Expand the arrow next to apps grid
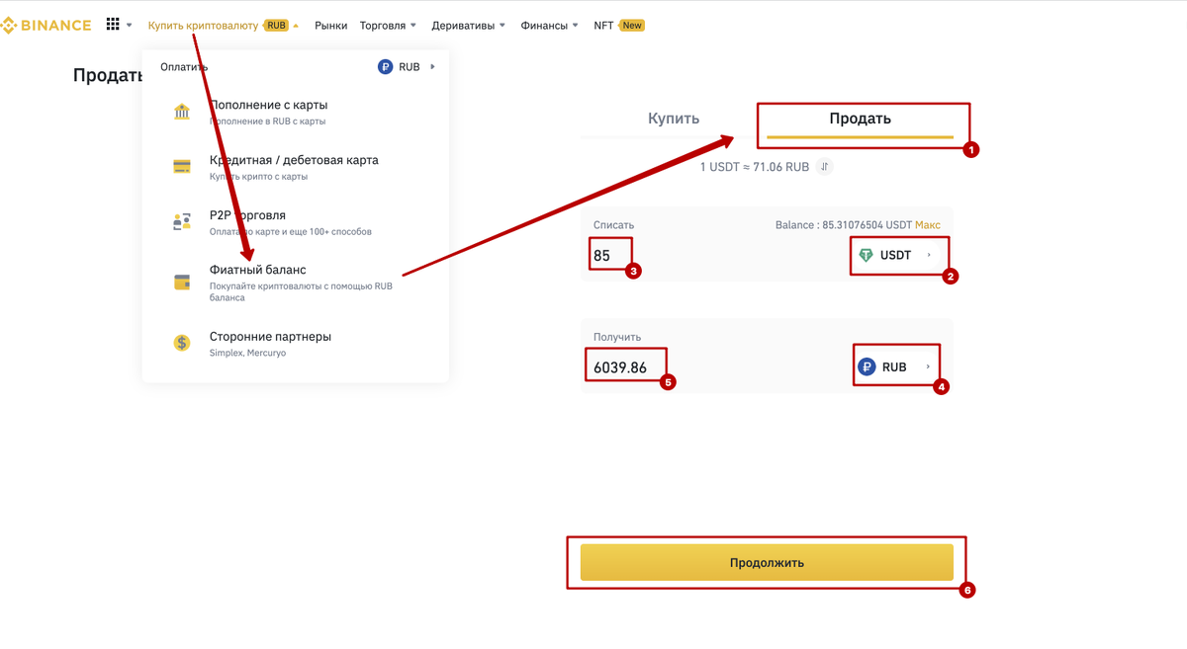 [130, 26]
